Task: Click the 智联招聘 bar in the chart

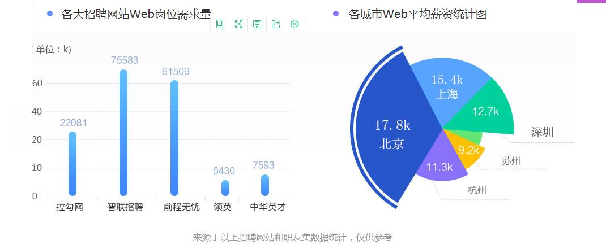Action: (123, 133)
